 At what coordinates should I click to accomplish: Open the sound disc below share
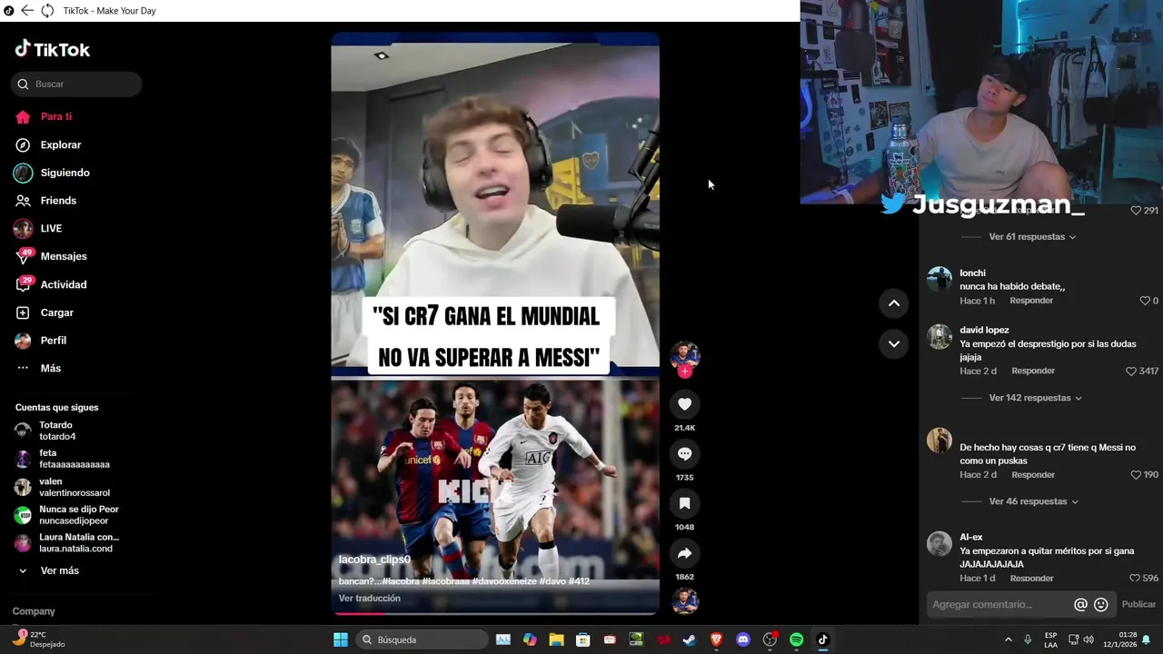click(x=685, y=600)
